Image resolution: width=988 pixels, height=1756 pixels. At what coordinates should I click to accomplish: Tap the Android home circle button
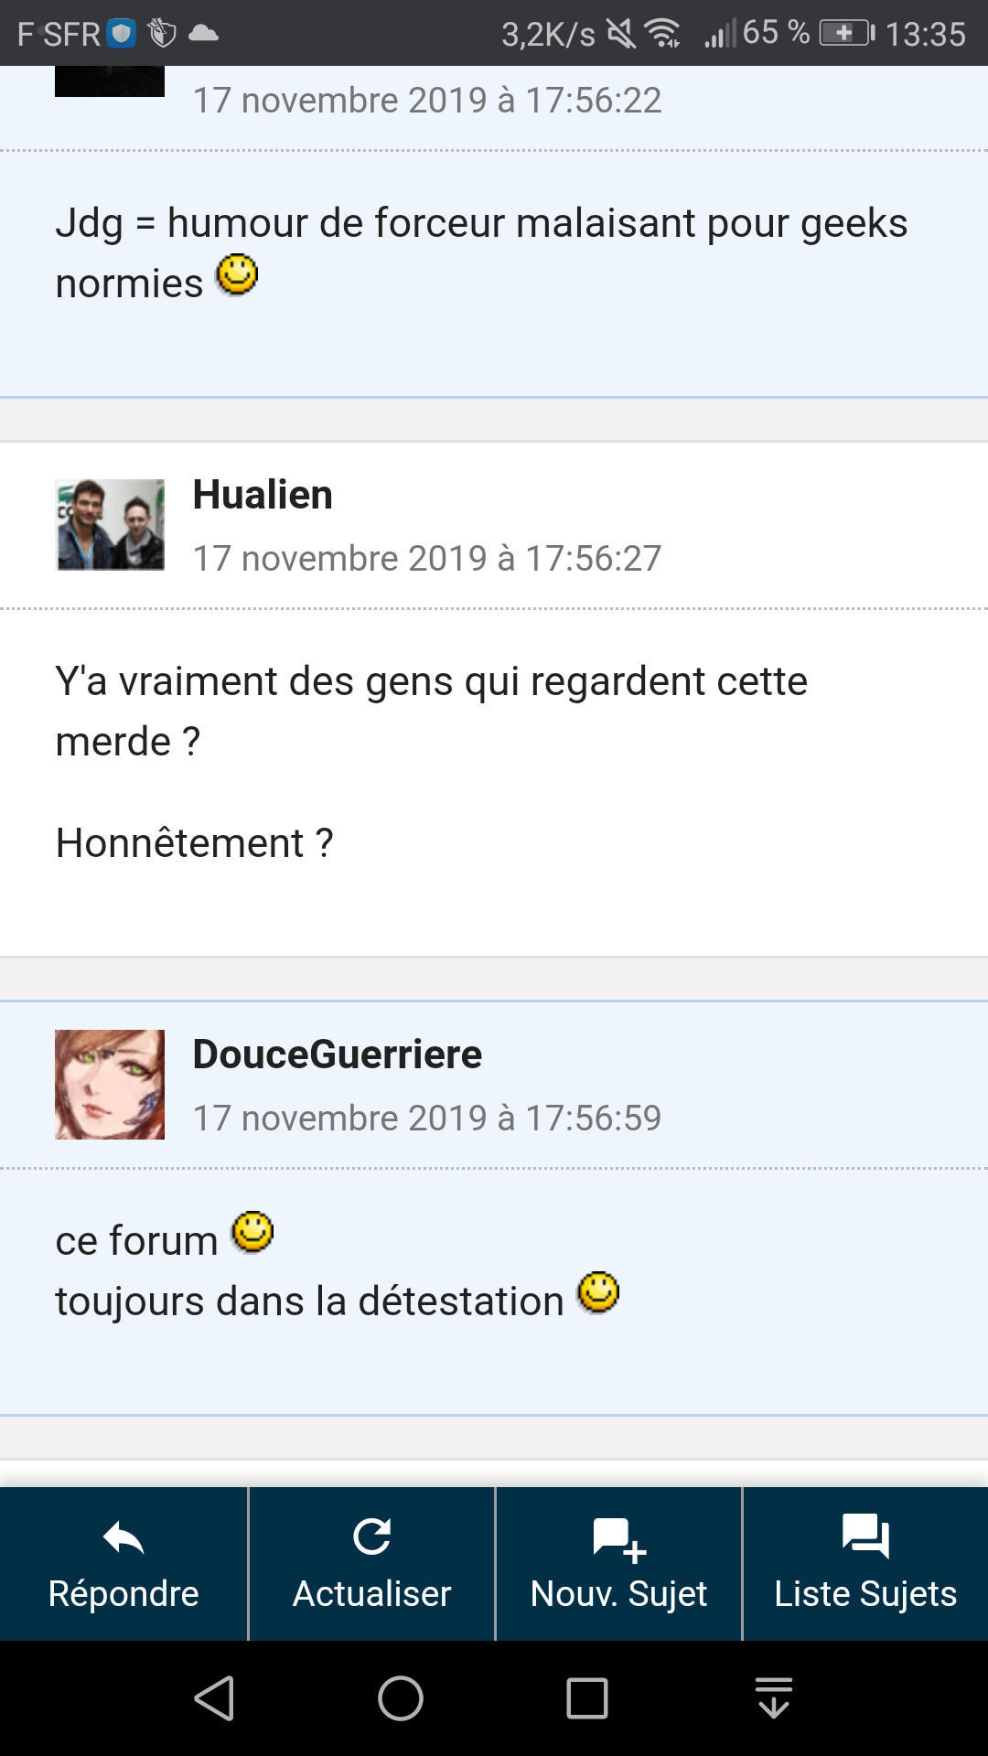coord(401,1698)
